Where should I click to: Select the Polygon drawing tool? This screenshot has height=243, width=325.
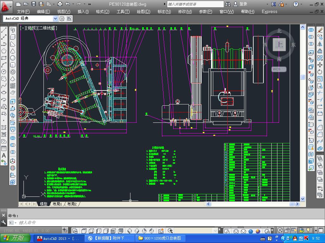(x=4, y=51)
